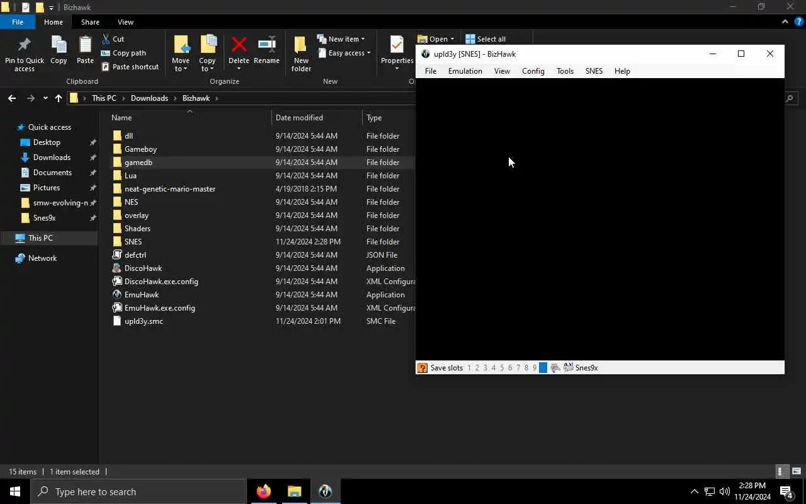Screen dimensions: 806x504
Task: Click the Back navigation arrow
Action: pos(12,98)
